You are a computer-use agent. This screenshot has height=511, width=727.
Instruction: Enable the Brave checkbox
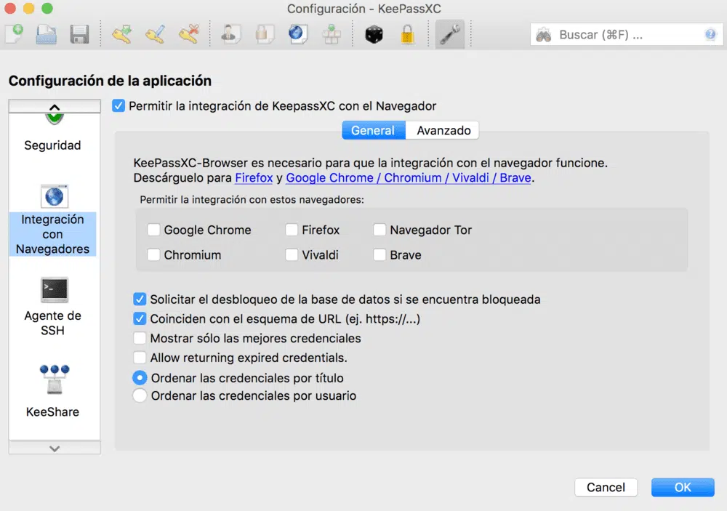[x=379, y=254]
